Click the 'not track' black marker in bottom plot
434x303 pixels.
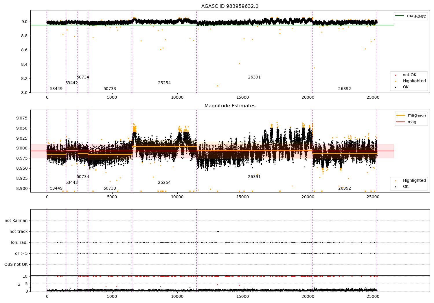click(218, 231)
